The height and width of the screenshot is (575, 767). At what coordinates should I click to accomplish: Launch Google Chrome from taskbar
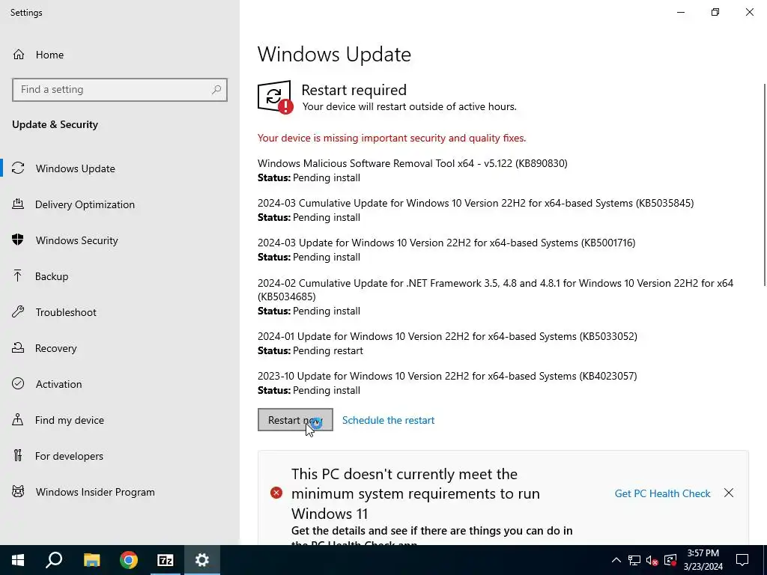129,560
